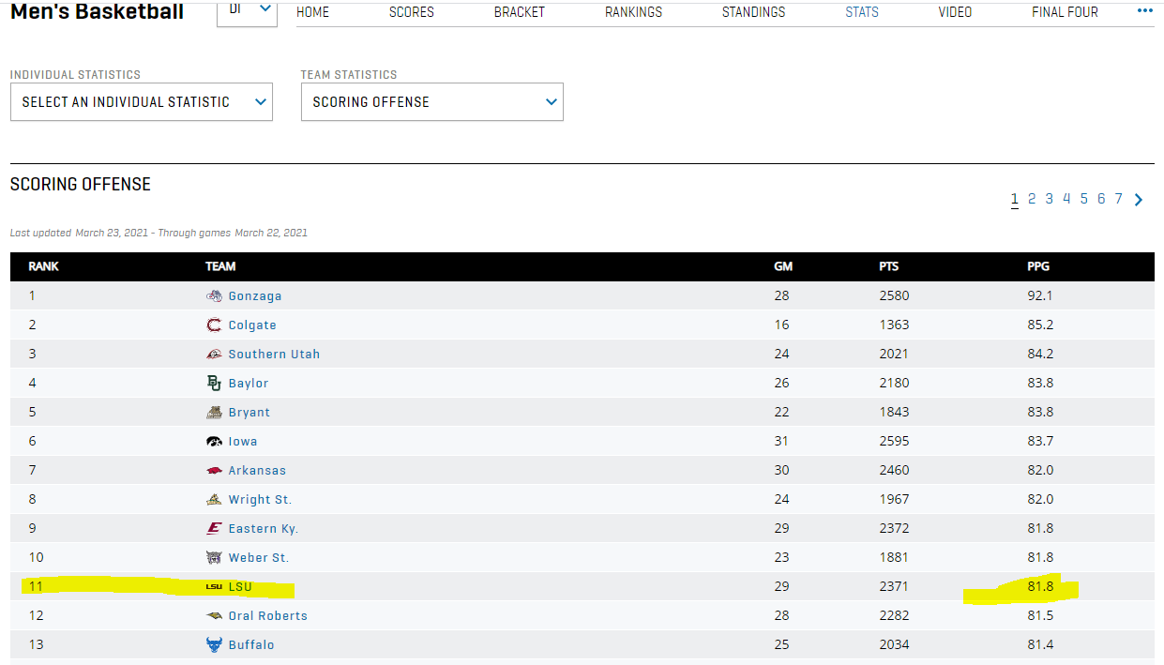Image resolution: width=1164 pixels, height=665 pixels.
Task: Open the Oral Roberts team link
Action: click(x=268, y=616)
